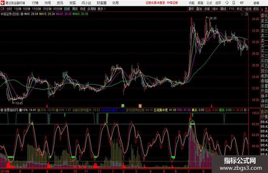This screenshot has height=173, width=268.
Task: Open the 交易 menu
Action: (115, 3)
